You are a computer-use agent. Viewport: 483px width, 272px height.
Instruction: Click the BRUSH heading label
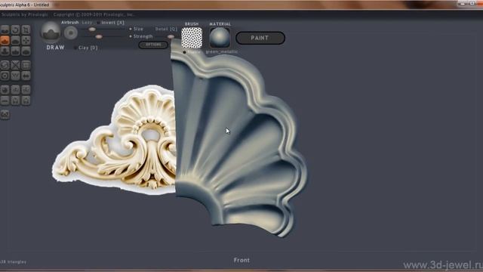click(x=192, y=23)
